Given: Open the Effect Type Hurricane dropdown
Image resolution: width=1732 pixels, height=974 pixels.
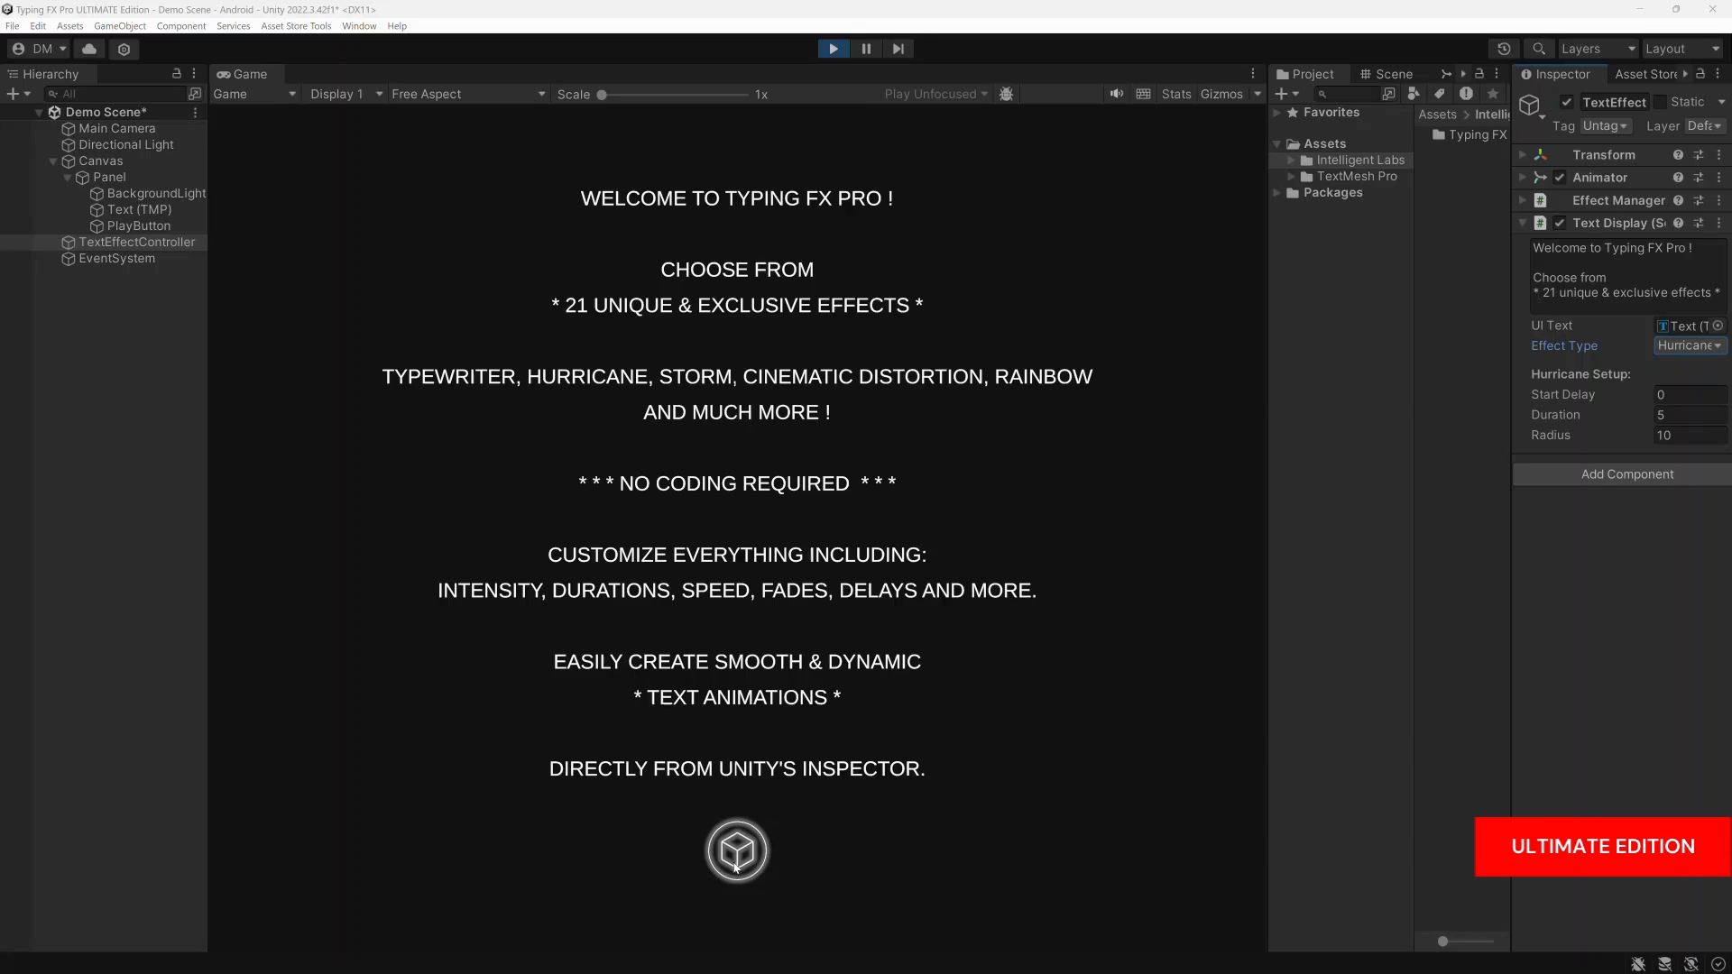Looking at the screenshot, I should [x=1691, y=345].
